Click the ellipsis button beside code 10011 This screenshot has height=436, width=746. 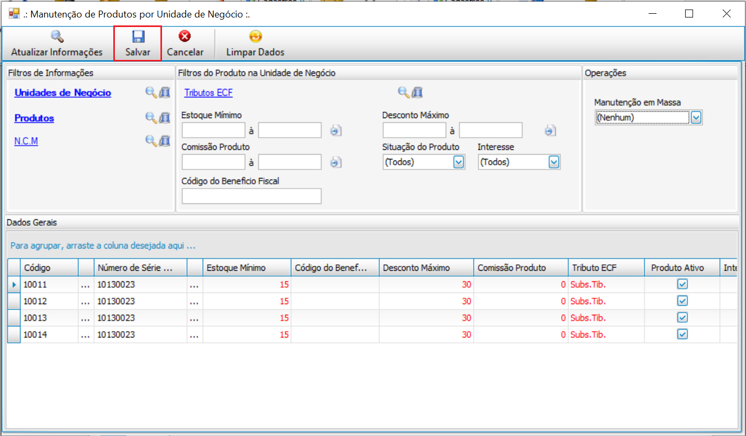point(86,284)
